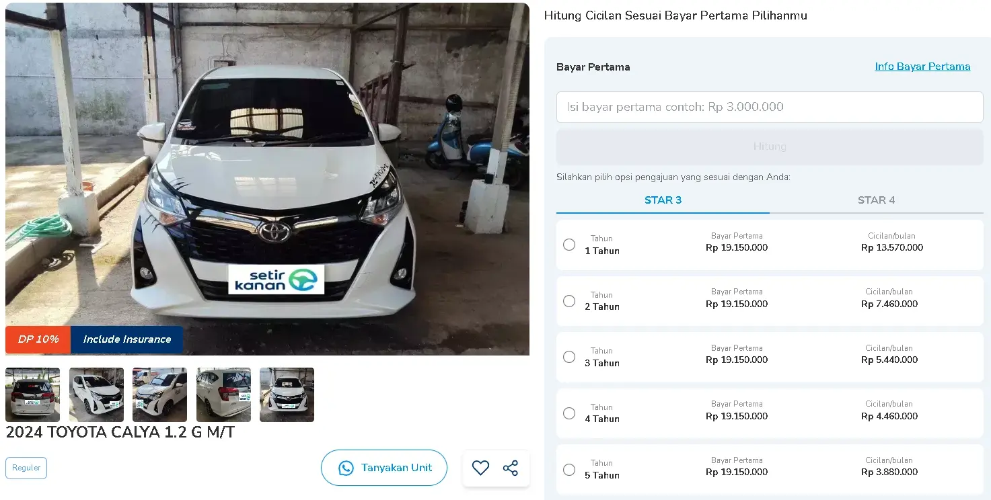
Task: Click the WhatsApp icon in Tanyakan Unit
Action: click(346, 468)
